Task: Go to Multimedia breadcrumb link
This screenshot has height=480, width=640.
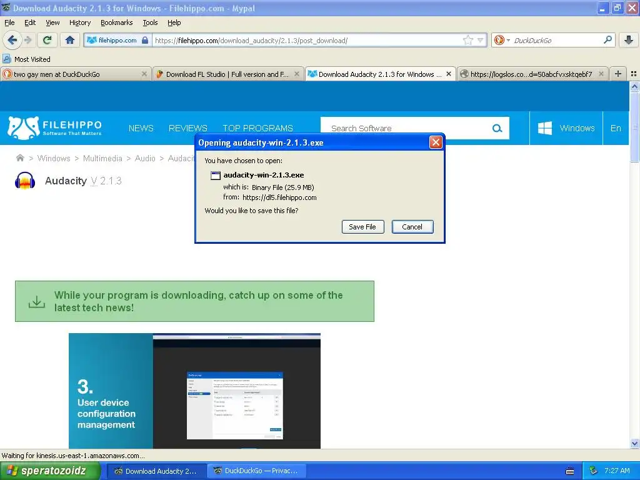Action: (x=102, y=158)
